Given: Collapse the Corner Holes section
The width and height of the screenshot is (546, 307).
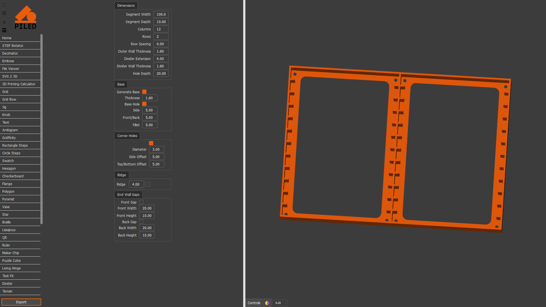Looking at the screenshot, I should pyautogui.click(x=127, y=136).
